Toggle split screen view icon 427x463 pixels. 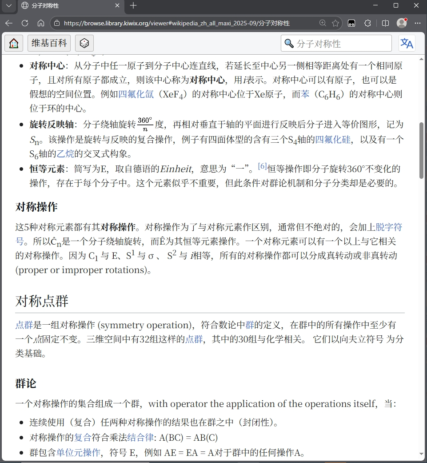[x=385, y=23]
